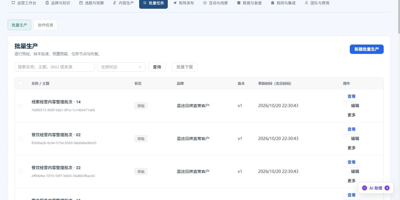Click 品牌 column header
Screen dimensions: 400x200
tap(180, 84)
